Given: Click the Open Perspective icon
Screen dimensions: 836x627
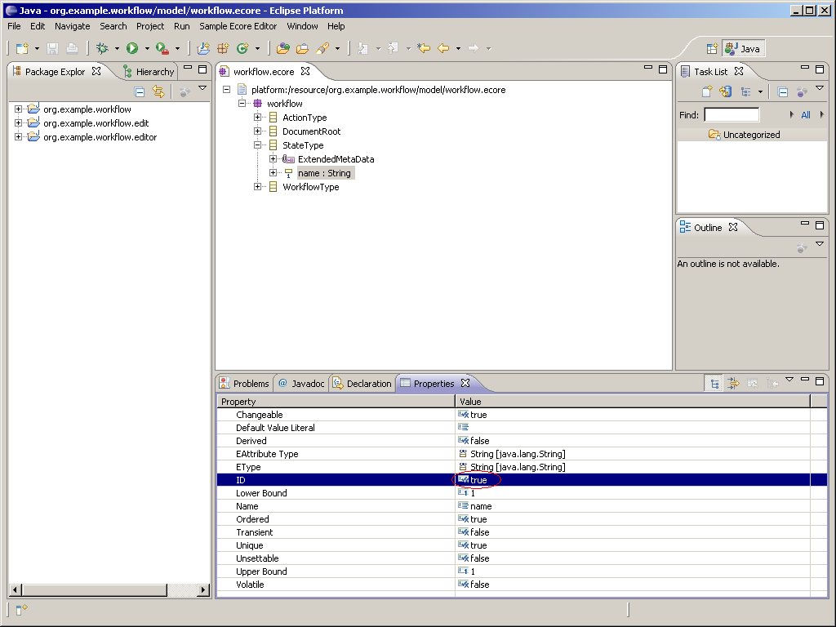Looking at the screenshot, I should [x=711, y=49].
